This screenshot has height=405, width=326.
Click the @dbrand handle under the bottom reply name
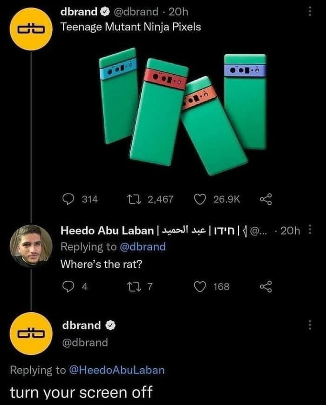85,343
